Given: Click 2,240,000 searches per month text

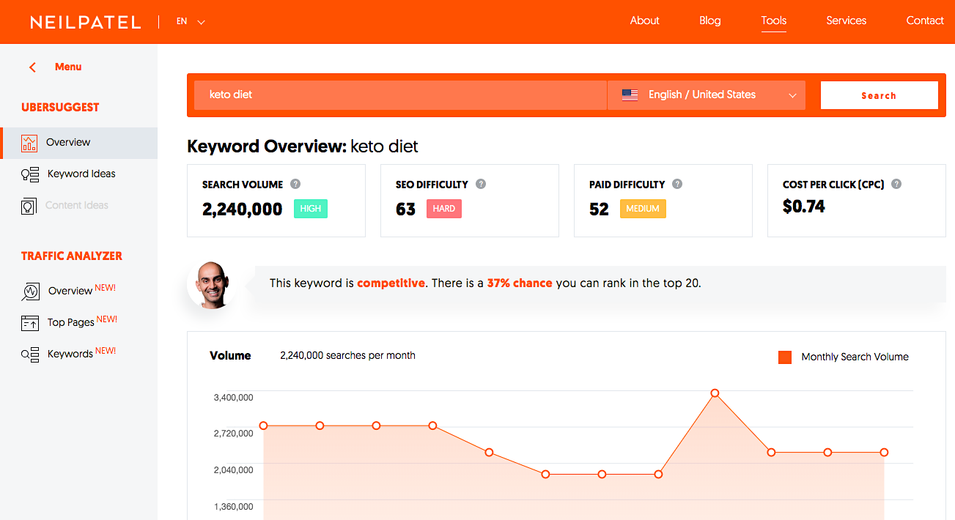Looking at the screenshot, I should 347,355.
